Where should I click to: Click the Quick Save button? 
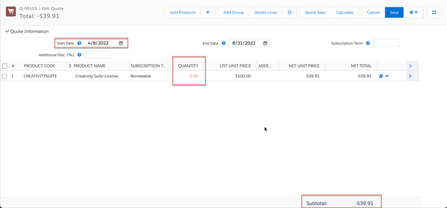[315, 12]
